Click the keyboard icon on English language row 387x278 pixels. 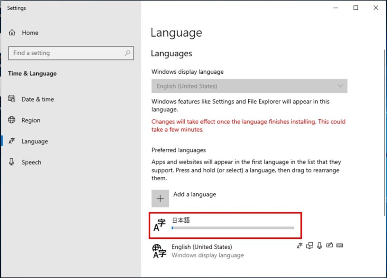click(x=339, y=245)
